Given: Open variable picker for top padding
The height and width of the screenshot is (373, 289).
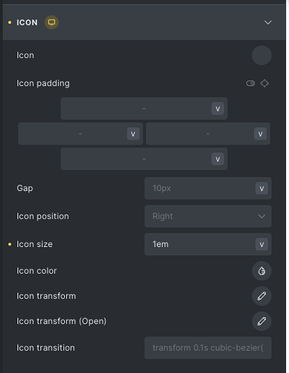Looking at the screenshot, I should (x=217, y=109).
